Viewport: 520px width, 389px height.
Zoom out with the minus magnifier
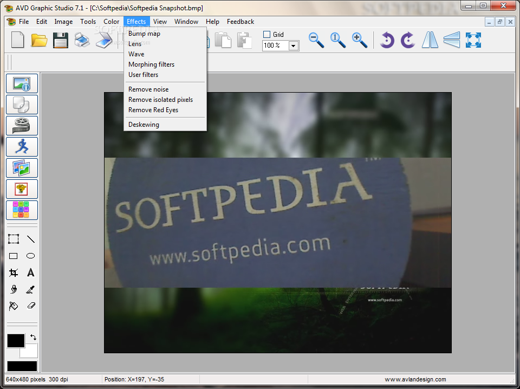click(316, 40)
